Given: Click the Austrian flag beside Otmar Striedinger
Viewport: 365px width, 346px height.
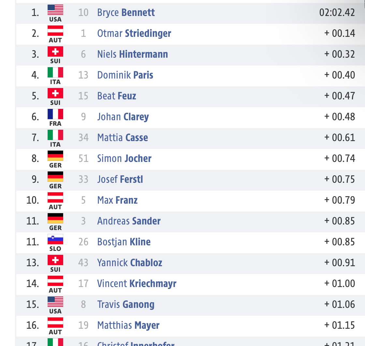Looking at the screenshot, I should pos(55,31).
